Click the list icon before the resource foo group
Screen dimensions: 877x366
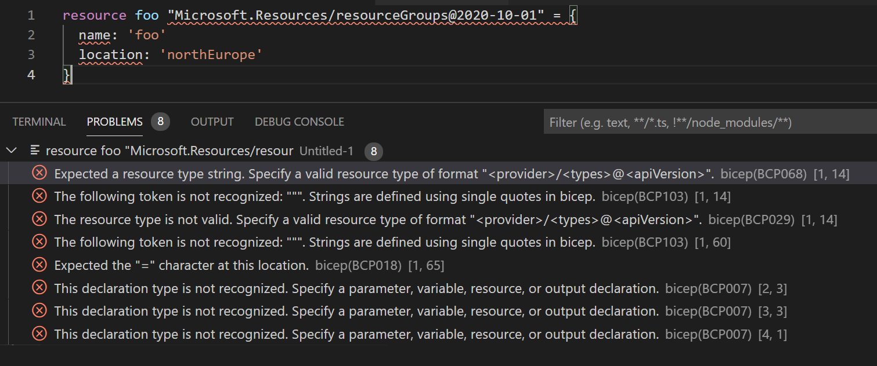point(34,150)
